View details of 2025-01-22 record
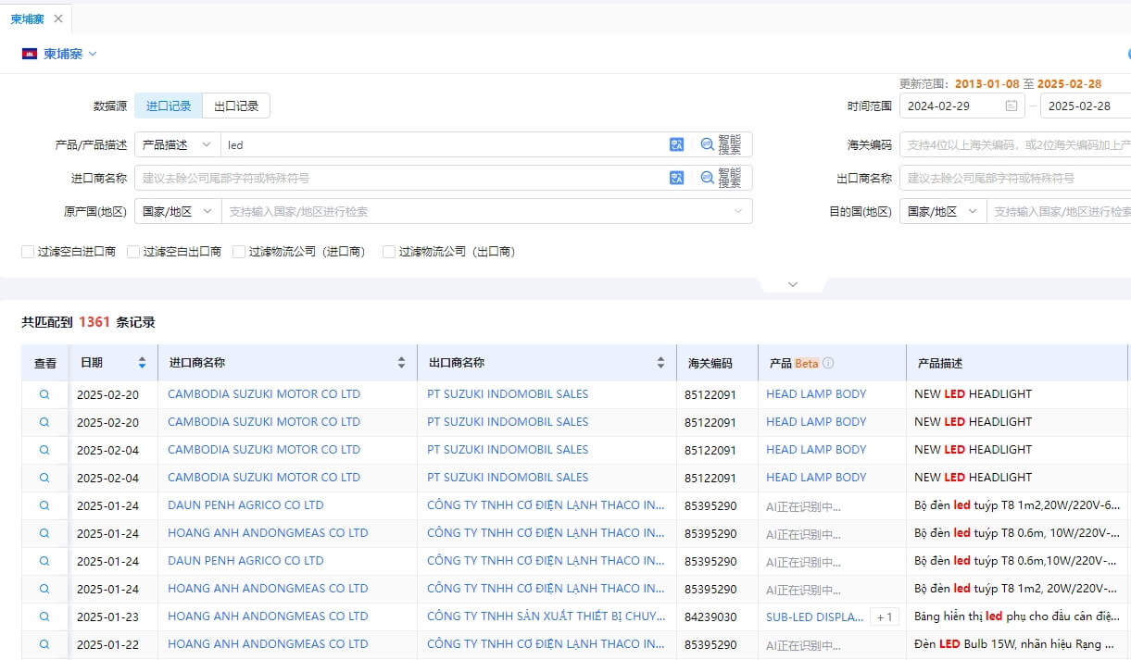1131x660 pixels. [x=44, y=644]
